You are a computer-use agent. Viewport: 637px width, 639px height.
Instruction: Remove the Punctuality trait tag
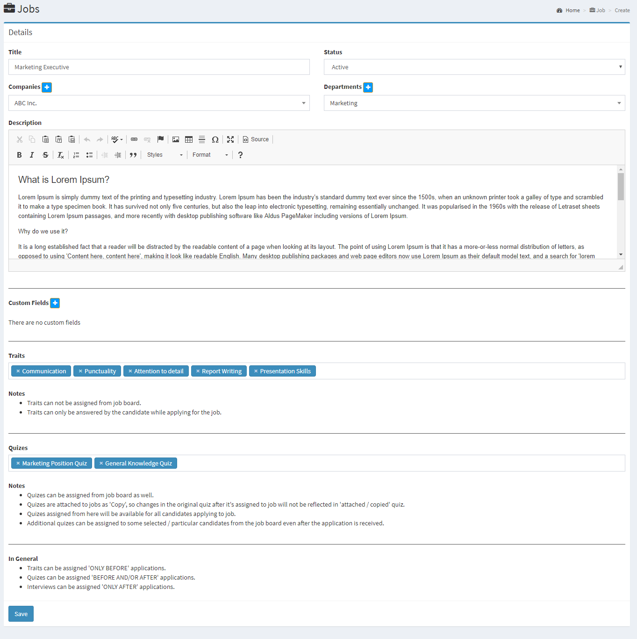coord(80,371)
